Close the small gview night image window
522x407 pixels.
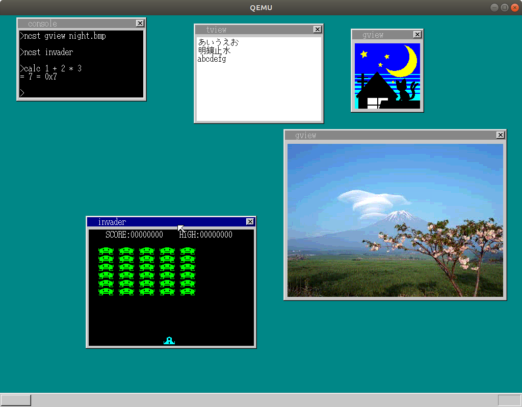point(417,35)
